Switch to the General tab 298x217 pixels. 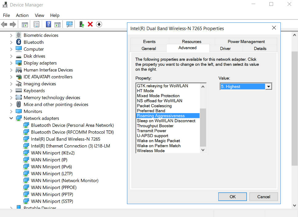coord(149,49)
